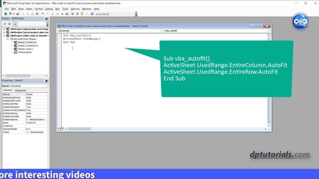Click the Toolbox toolbar icon
The height and width of the screenshot is (179, 319).
pos(86,14)
